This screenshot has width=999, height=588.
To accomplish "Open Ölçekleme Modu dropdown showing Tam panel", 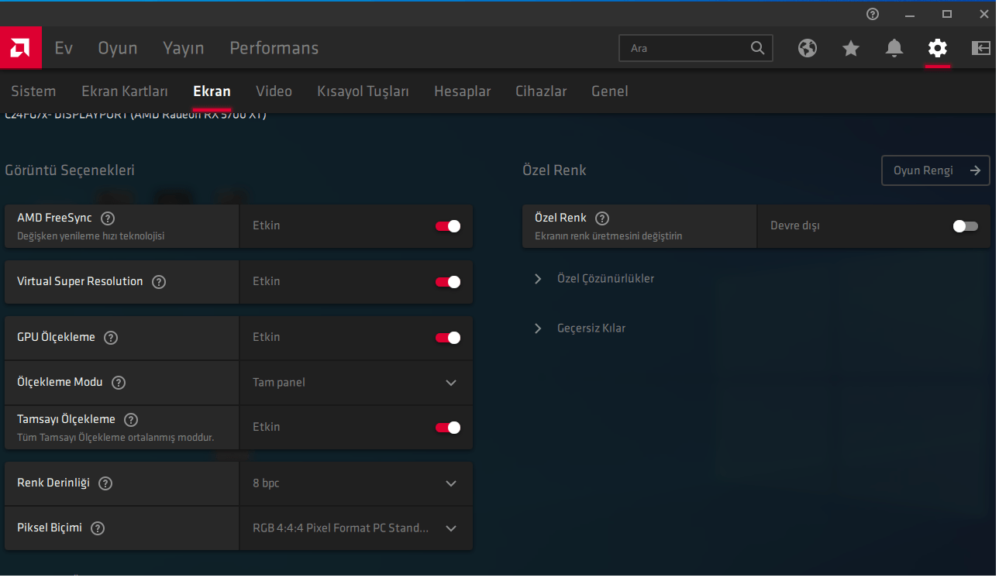I will click(356, 383).
